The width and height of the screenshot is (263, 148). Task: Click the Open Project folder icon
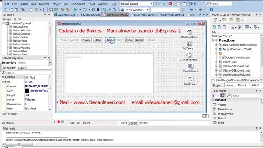36,10
